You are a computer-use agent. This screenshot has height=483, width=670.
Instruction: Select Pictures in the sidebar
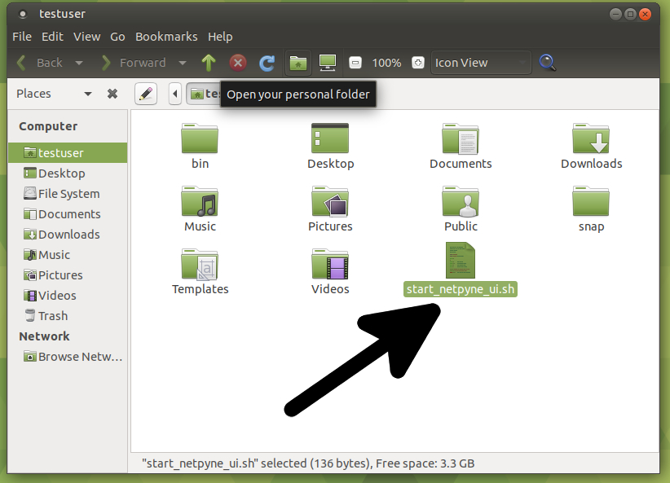pos(68,275)
